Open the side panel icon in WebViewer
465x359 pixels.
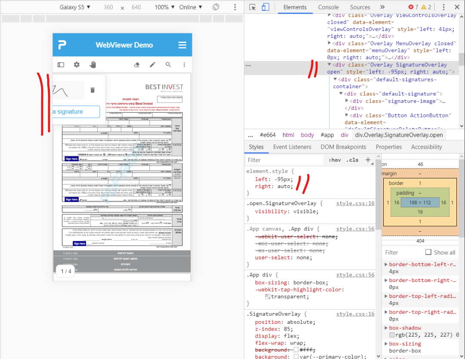[x=61, y=64]
